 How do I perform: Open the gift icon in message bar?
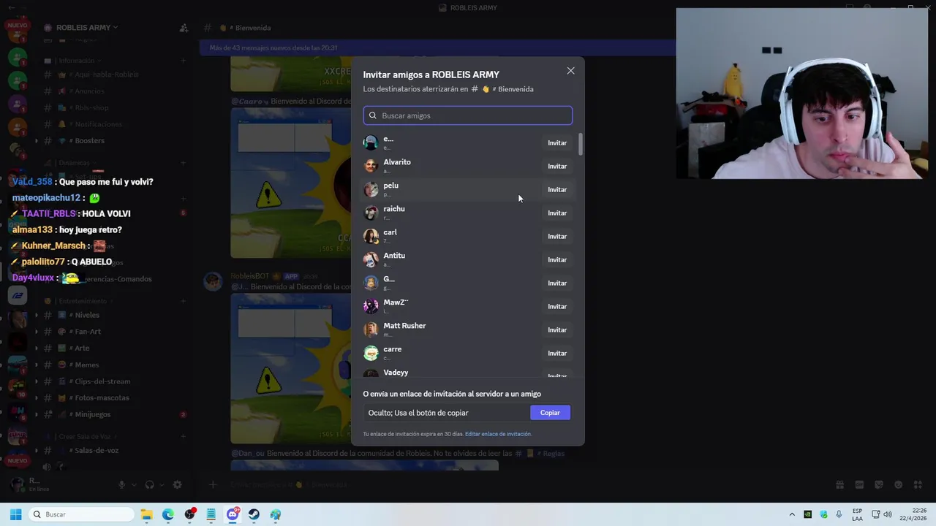click(x=840, y=484)
